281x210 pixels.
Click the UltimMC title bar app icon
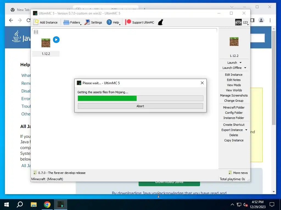point(35,13)
